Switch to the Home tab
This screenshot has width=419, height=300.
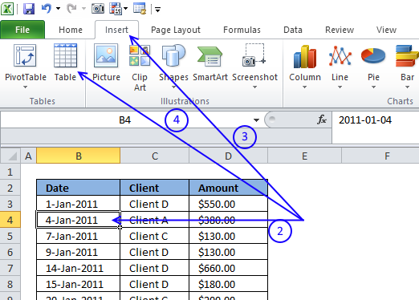coord(71,30)
